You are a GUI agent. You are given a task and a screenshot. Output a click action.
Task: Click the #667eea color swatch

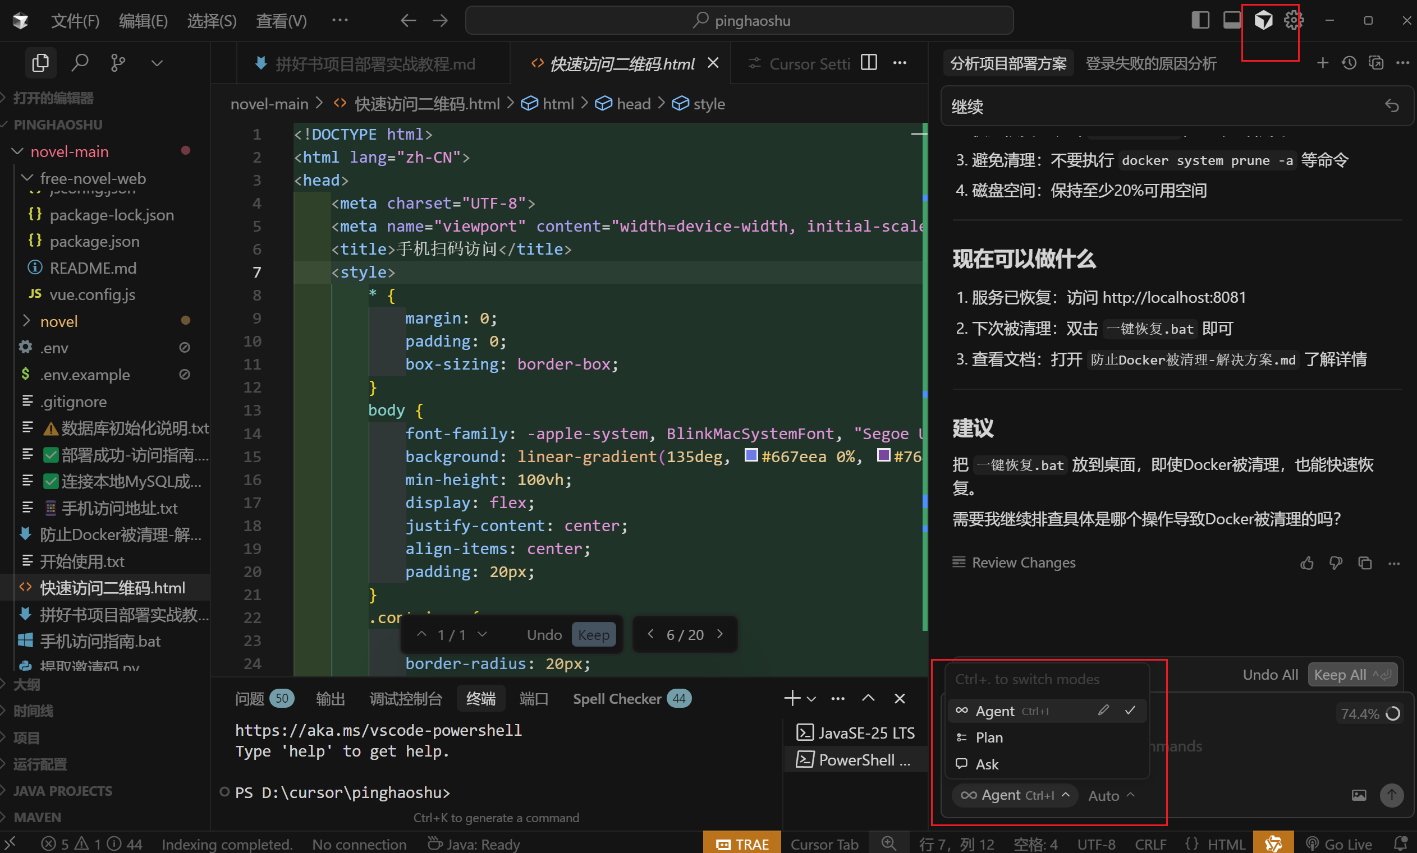[x=750, y=456]
